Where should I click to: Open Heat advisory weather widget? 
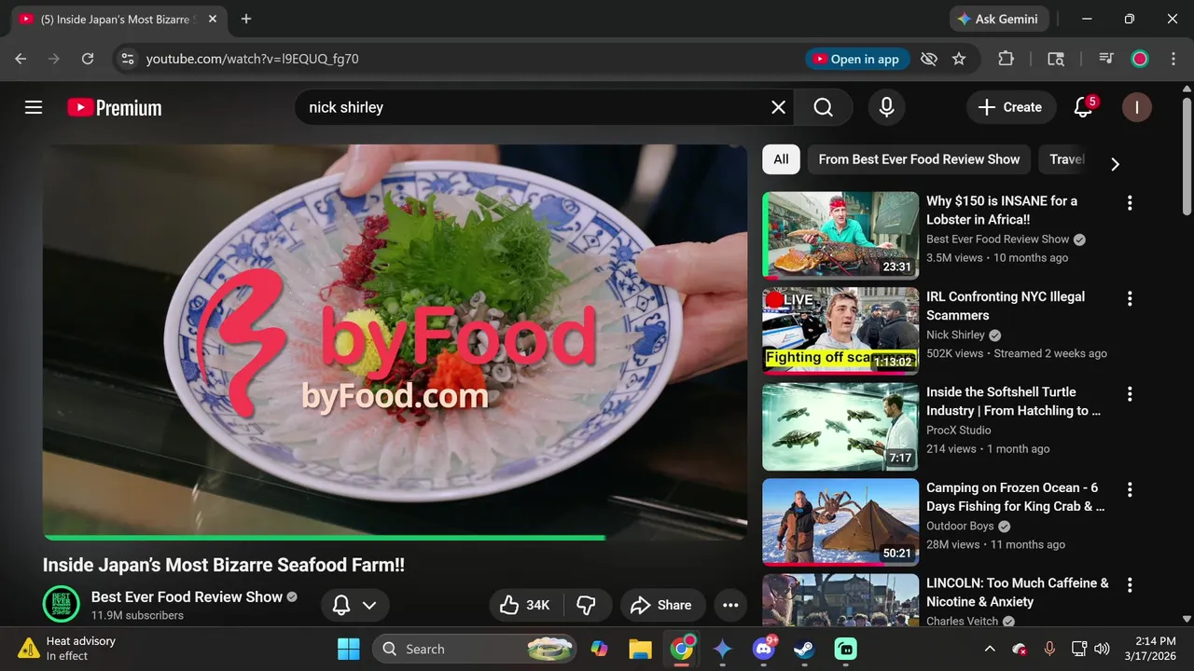point(69,649)
